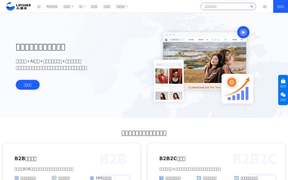
Task: Click "THE SOUND OF NATURE" banner text
Action: coord(182,56)
